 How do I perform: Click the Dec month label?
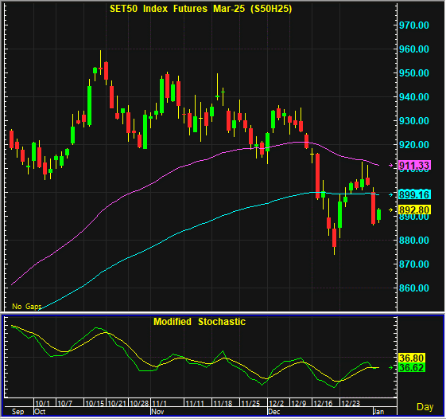coord(274,412)
